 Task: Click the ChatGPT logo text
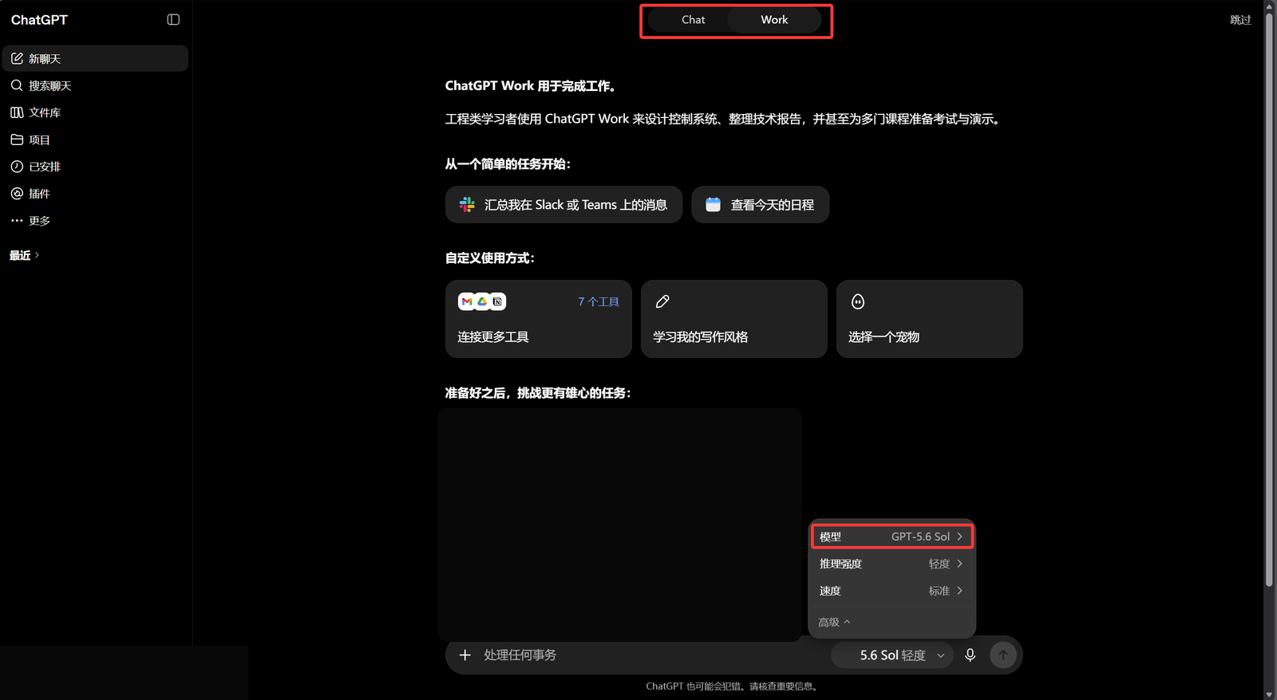(39, 20)
